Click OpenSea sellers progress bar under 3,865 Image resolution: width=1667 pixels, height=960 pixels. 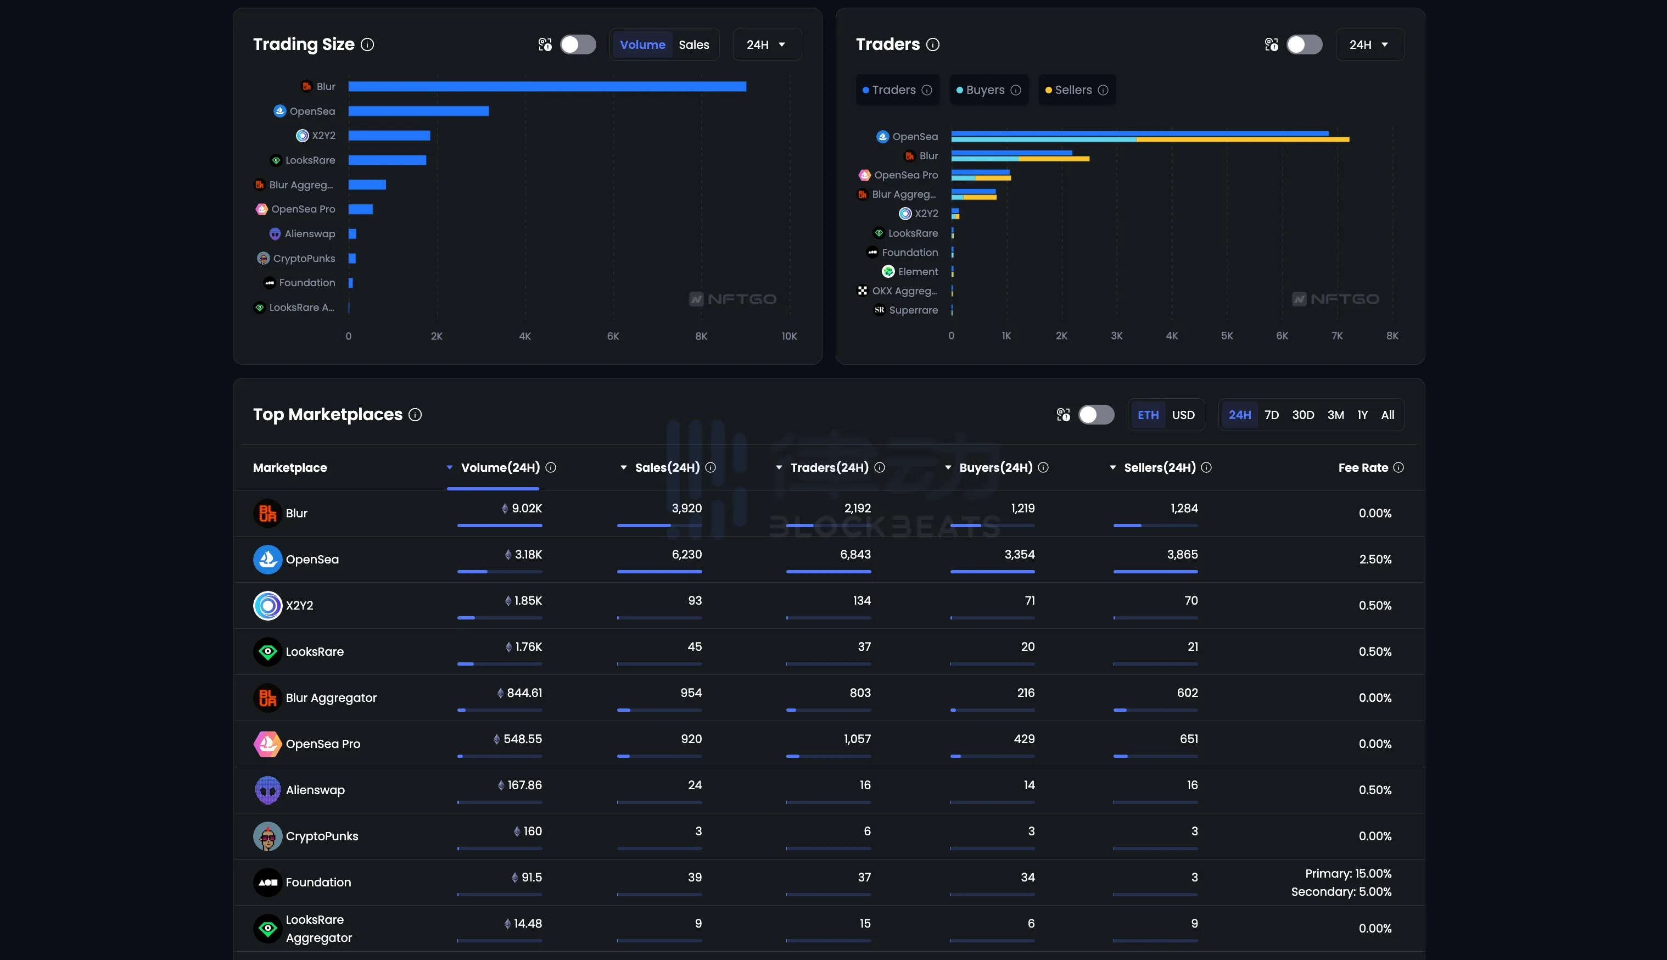1155,572
